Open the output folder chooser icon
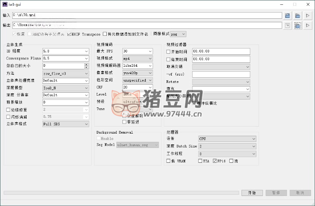The width and height of the screenshot is (315, 206). [x=297, y=26]
